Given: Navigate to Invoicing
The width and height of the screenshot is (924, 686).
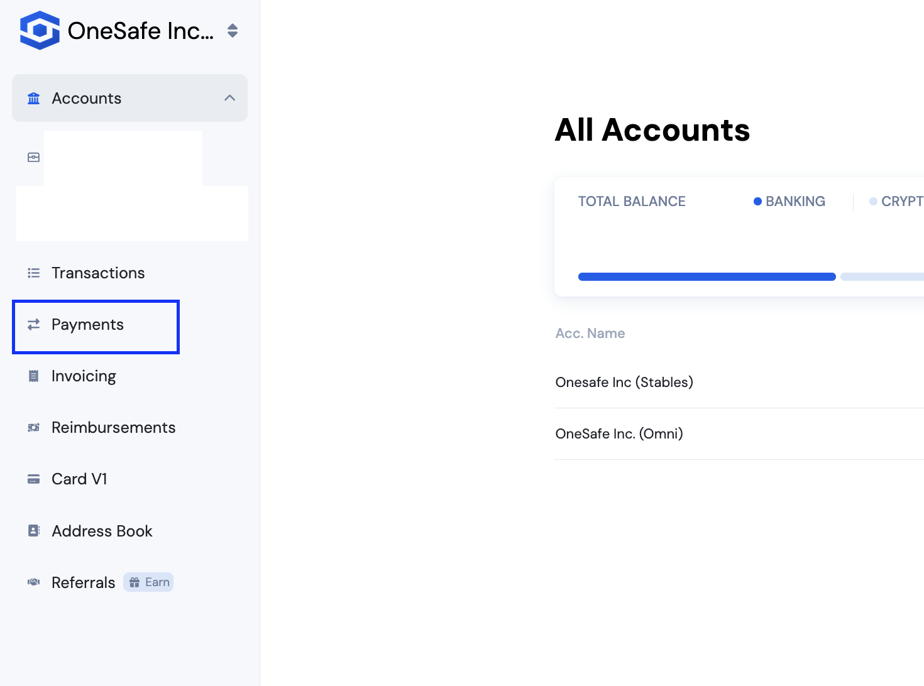Looking at the screenshot, I should click(x=84, y=376).
